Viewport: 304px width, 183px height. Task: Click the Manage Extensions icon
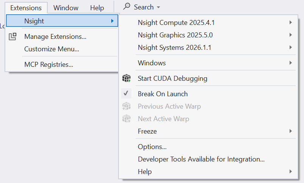click(x=13, y=37)
